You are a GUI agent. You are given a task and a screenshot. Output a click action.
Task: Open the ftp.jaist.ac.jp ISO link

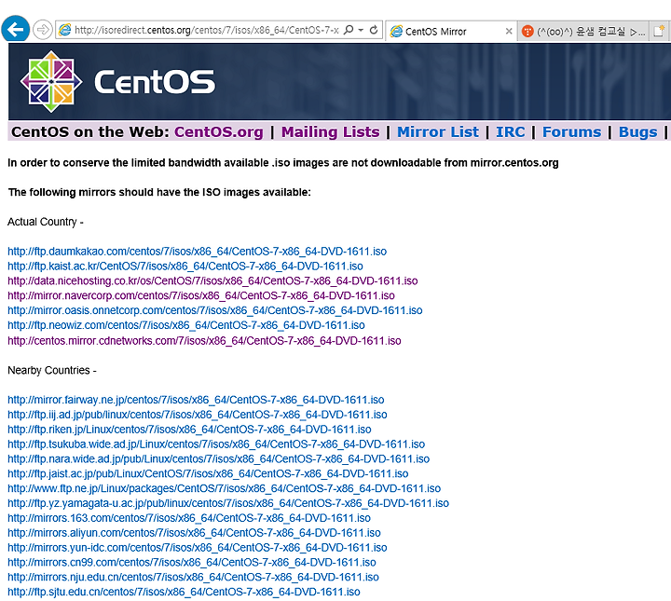(208, 473)
